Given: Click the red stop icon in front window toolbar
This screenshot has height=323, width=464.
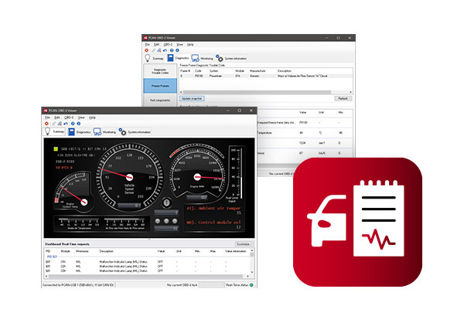Looking at the screenshot, I should [46, 124].
